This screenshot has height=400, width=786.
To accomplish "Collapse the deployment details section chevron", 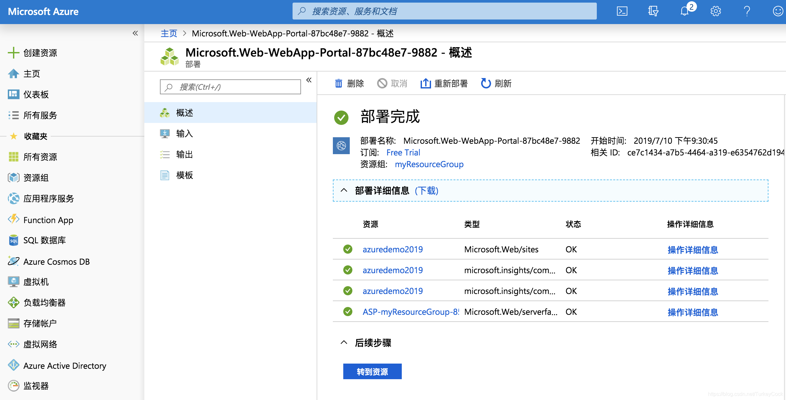I will 344,190.
